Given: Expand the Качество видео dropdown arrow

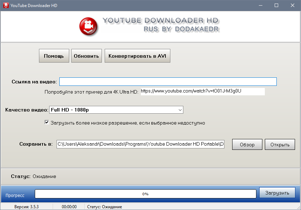Looking at the screenshot, I should pos(180,110).
